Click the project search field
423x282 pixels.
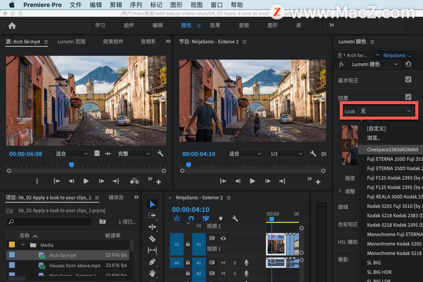click(49, 222)
